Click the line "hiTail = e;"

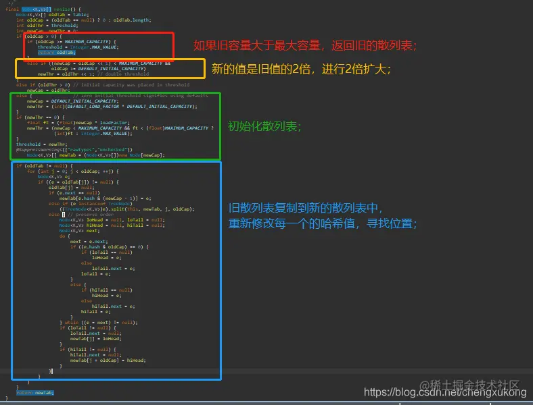click(x=96, y=312)
